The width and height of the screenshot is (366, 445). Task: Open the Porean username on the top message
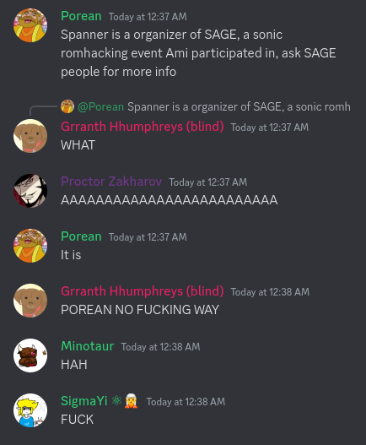pos(81,16)
